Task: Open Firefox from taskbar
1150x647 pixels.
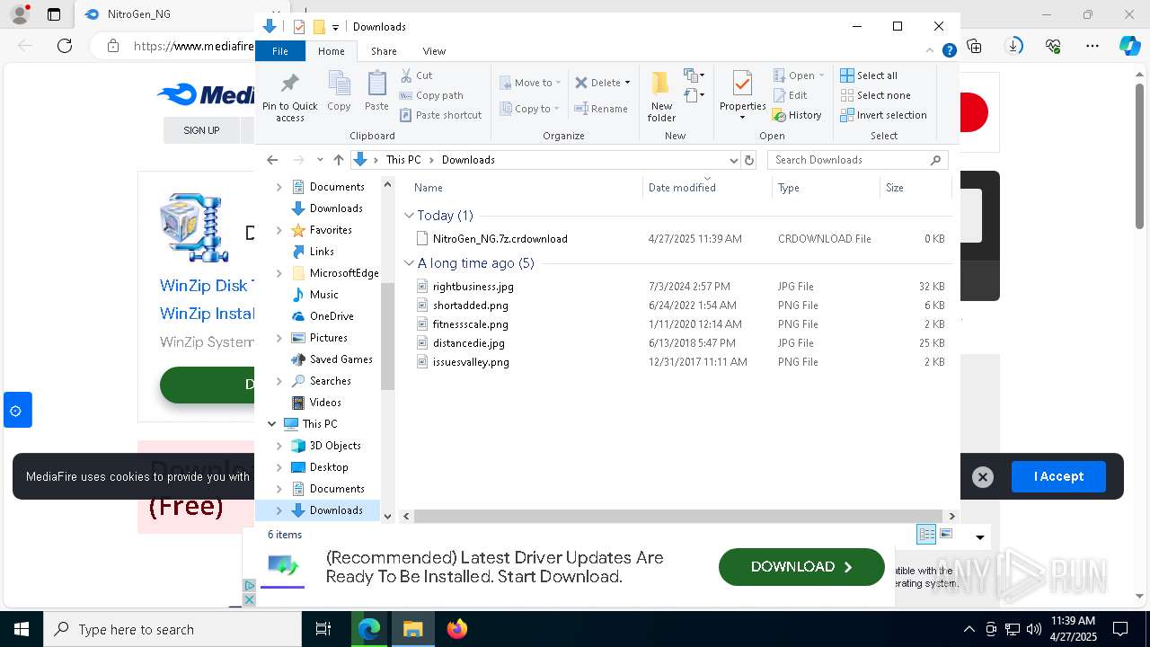Action: coord(457,629)
